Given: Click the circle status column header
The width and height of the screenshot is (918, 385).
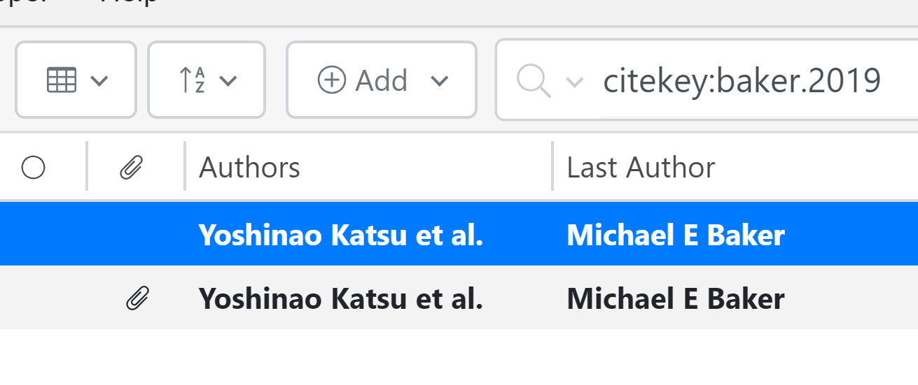Looking at the screenshot, I should [34, 168].
